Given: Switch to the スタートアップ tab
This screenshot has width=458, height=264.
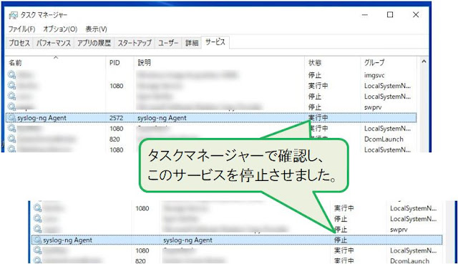Looking at the screenshot, I should [135, 43].
